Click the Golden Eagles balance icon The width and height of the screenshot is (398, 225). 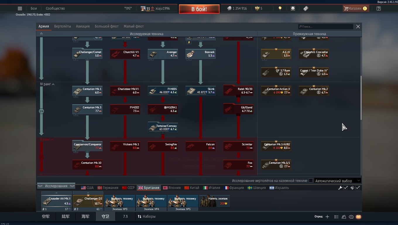[257, 8]
